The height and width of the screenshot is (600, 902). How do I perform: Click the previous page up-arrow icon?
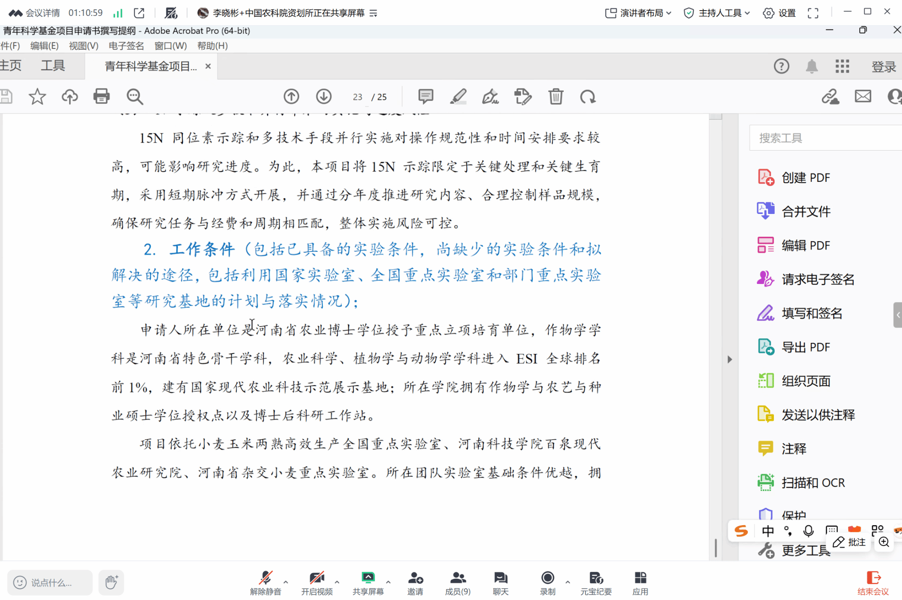[291, 96]
